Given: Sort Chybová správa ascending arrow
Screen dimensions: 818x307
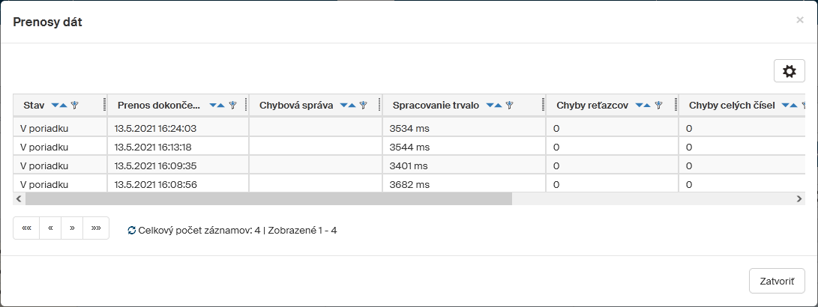Looking at the screenshot, I should (352, 106).
